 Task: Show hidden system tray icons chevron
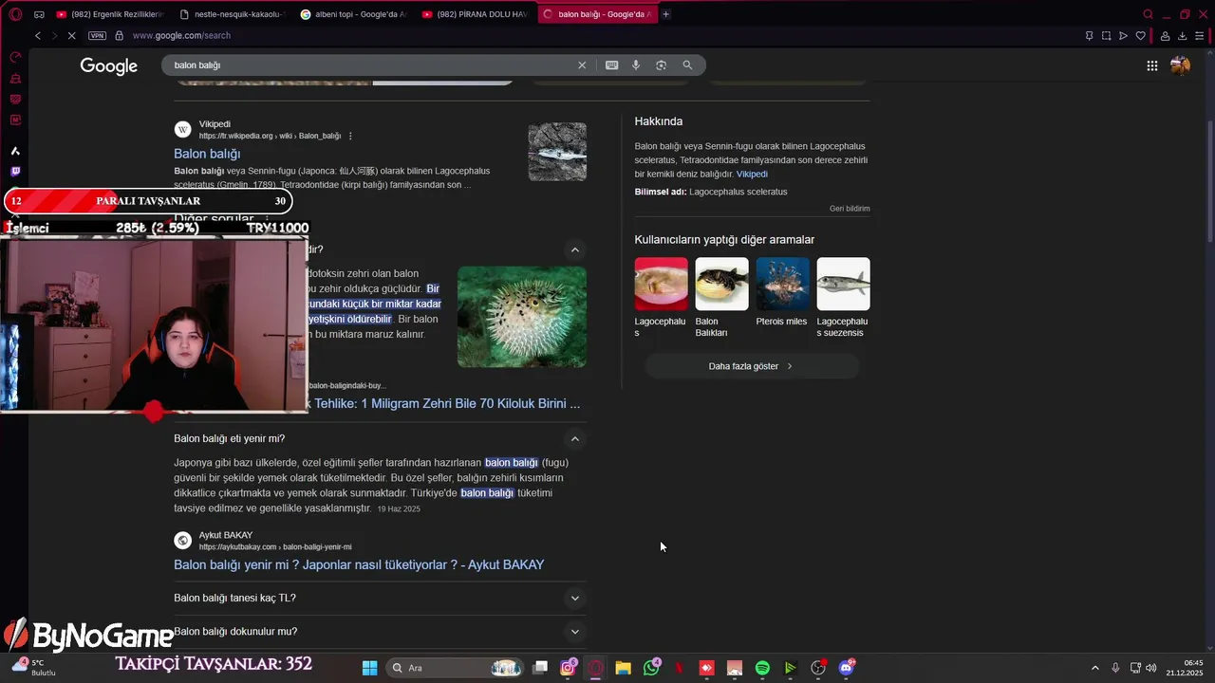[x=1094, y=668]
